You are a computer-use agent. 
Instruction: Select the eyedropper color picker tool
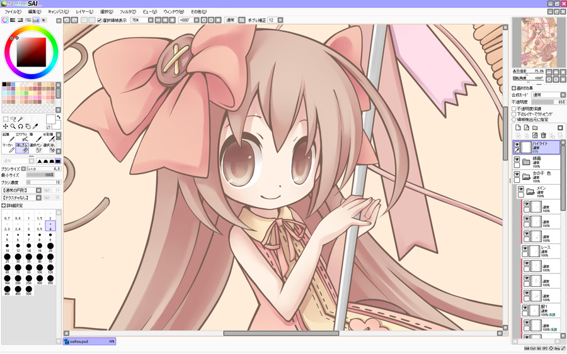[35, 126]
